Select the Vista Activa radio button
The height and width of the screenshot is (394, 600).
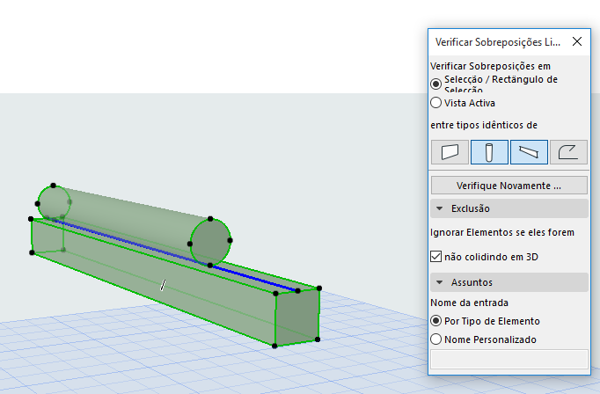[435, 103]
